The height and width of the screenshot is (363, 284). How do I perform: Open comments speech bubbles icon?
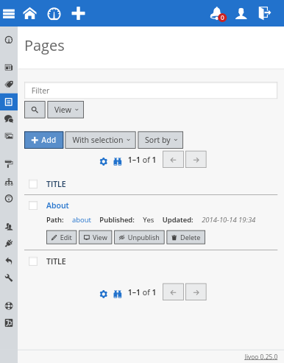pos(9,119)
